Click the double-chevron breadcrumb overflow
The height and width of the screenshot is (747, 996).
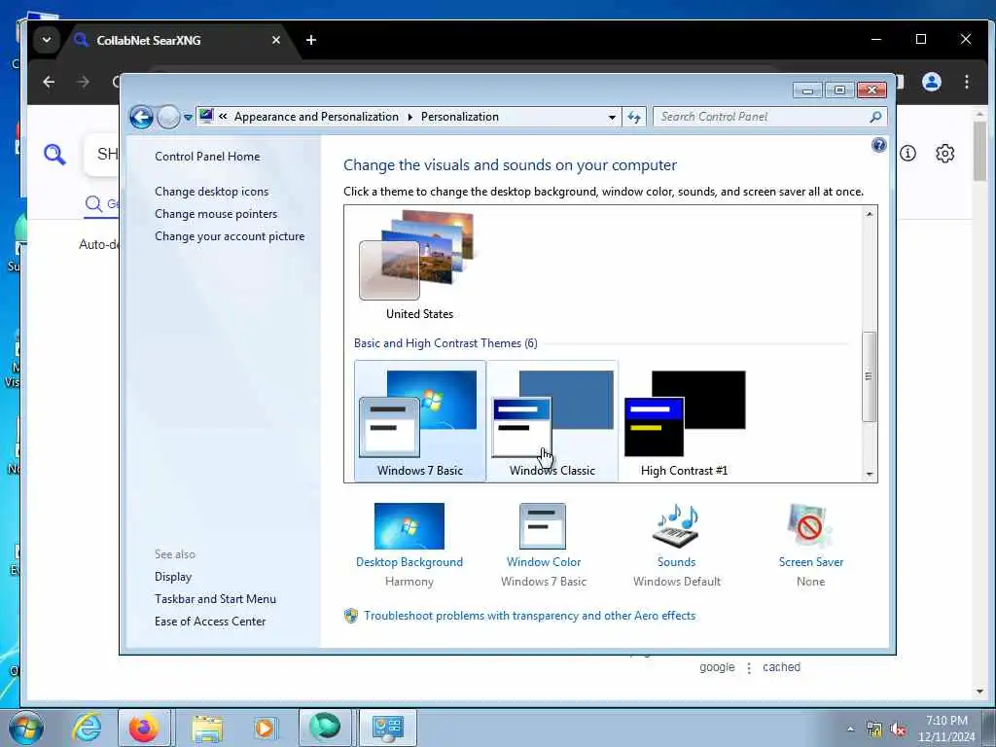point(223,117)
